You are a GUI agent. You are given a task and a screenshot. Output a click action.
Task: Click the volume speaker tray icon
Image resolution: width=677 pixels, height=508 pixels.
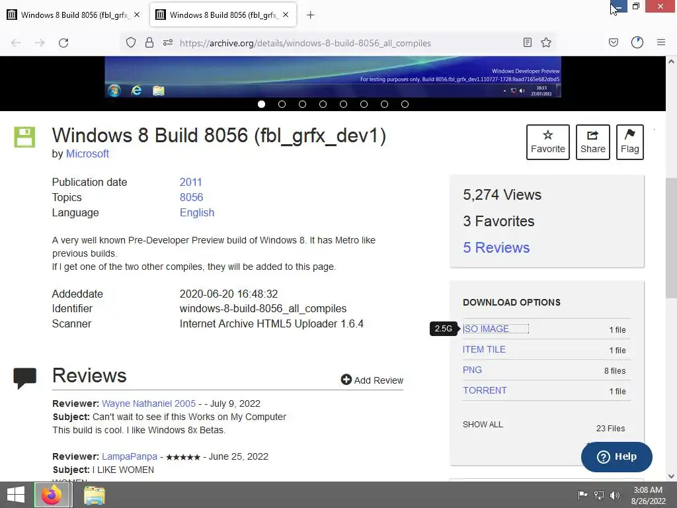[x=614, y=495]
